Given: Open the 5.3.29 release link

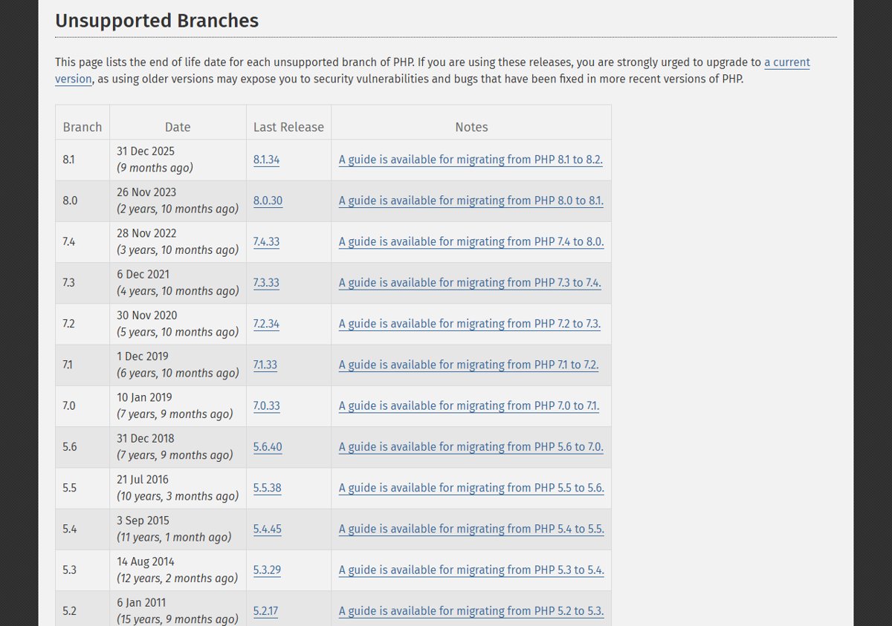Looking at the screenshot, I should tap(267, 570).
